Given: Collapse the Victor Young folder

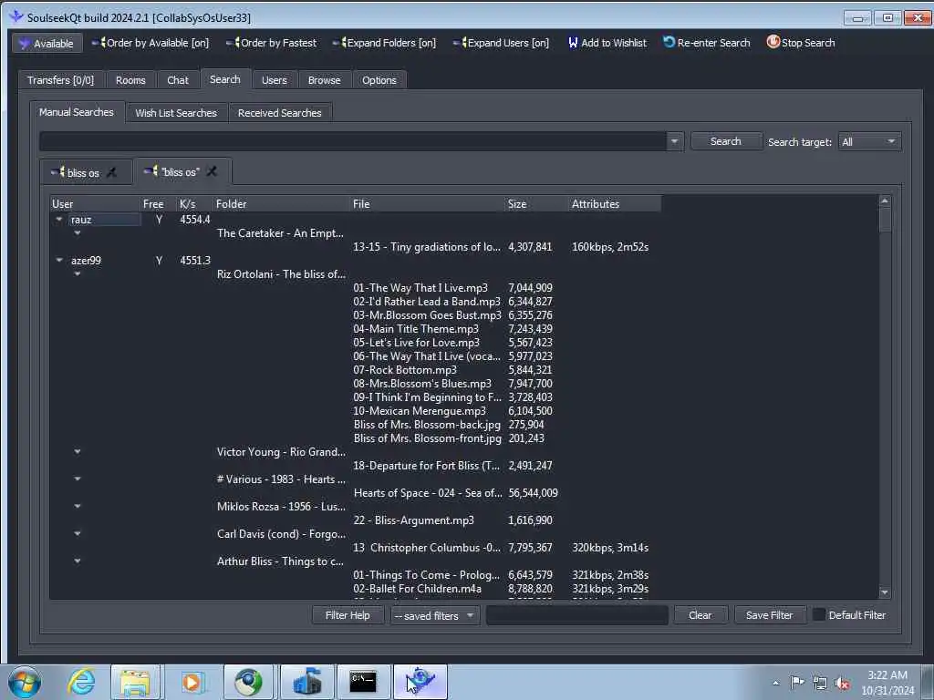Looking at the screenshot, I should (78, 452).
